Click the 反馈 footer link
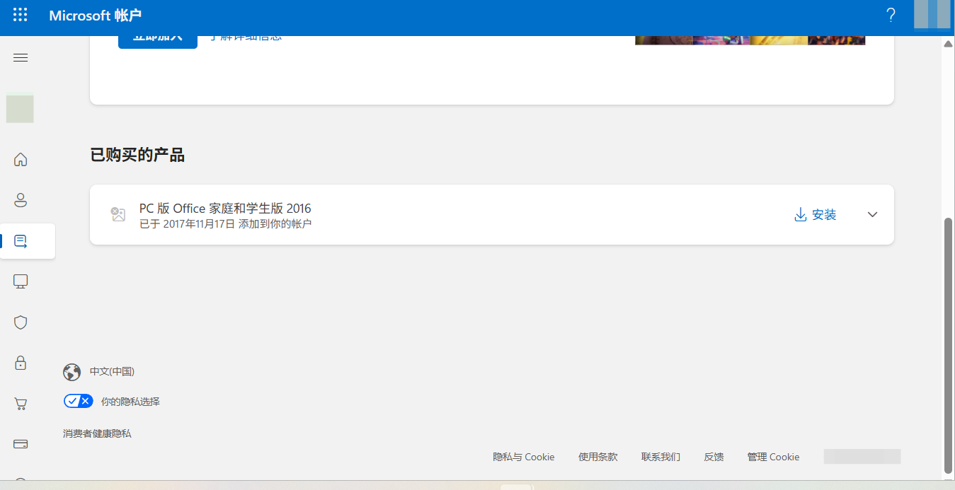This screenshot has height=490, width=955. pos(714,457)
